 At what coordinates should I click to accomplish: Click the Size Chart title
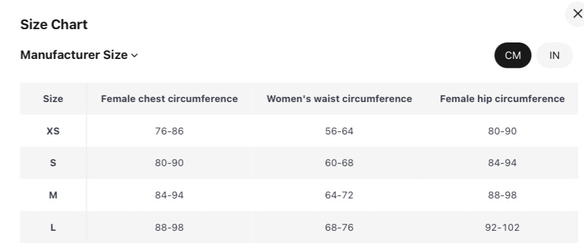[53, 25]
